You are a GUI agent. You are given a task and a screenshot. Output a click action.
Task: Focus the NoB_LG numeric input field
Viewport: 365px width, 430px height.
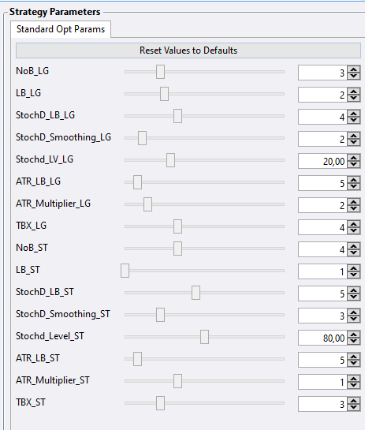[322, 73]
